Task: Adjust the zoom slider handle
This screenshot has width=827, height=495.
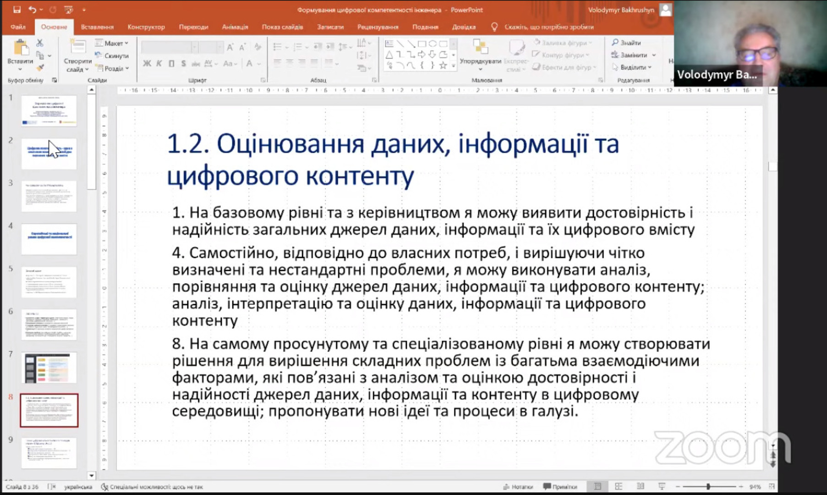Action: (708, 486)
